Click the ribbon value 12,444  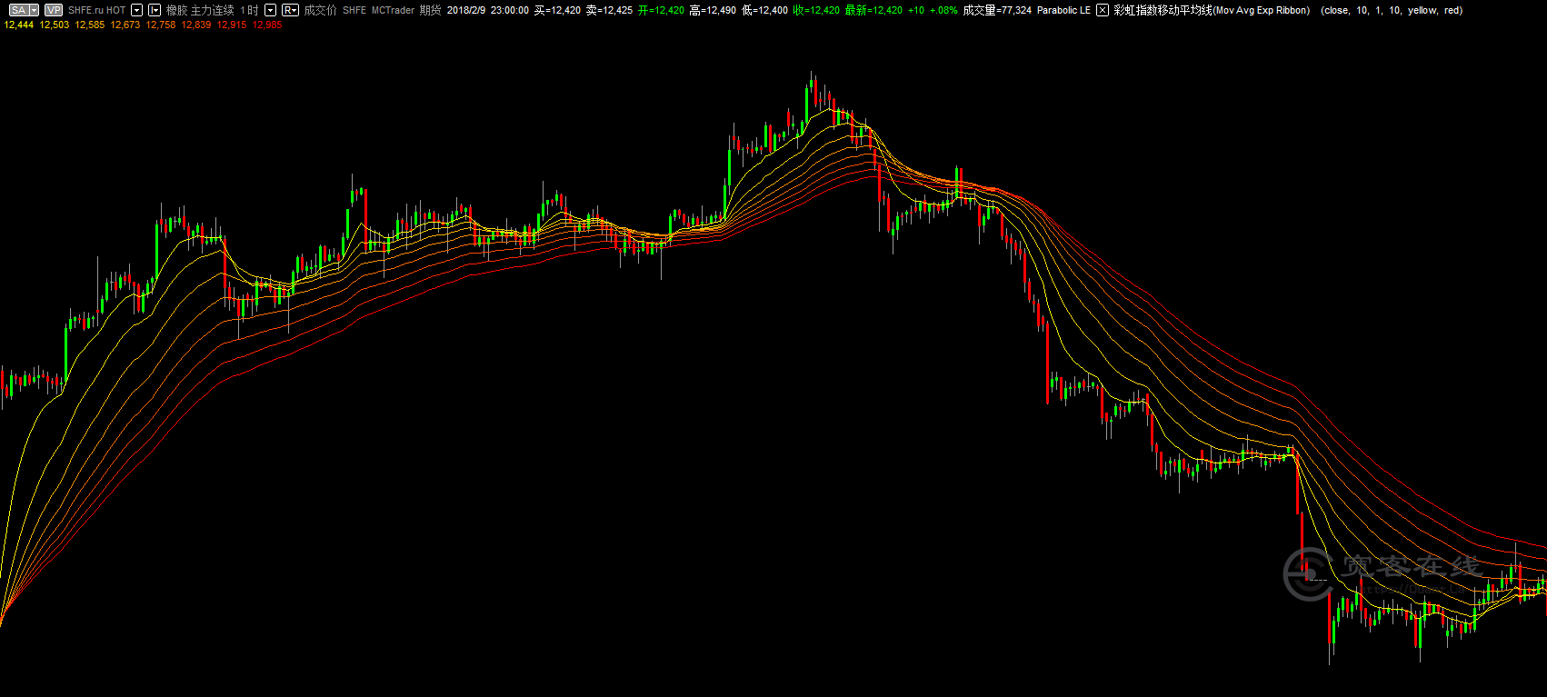tap(19, 25)
